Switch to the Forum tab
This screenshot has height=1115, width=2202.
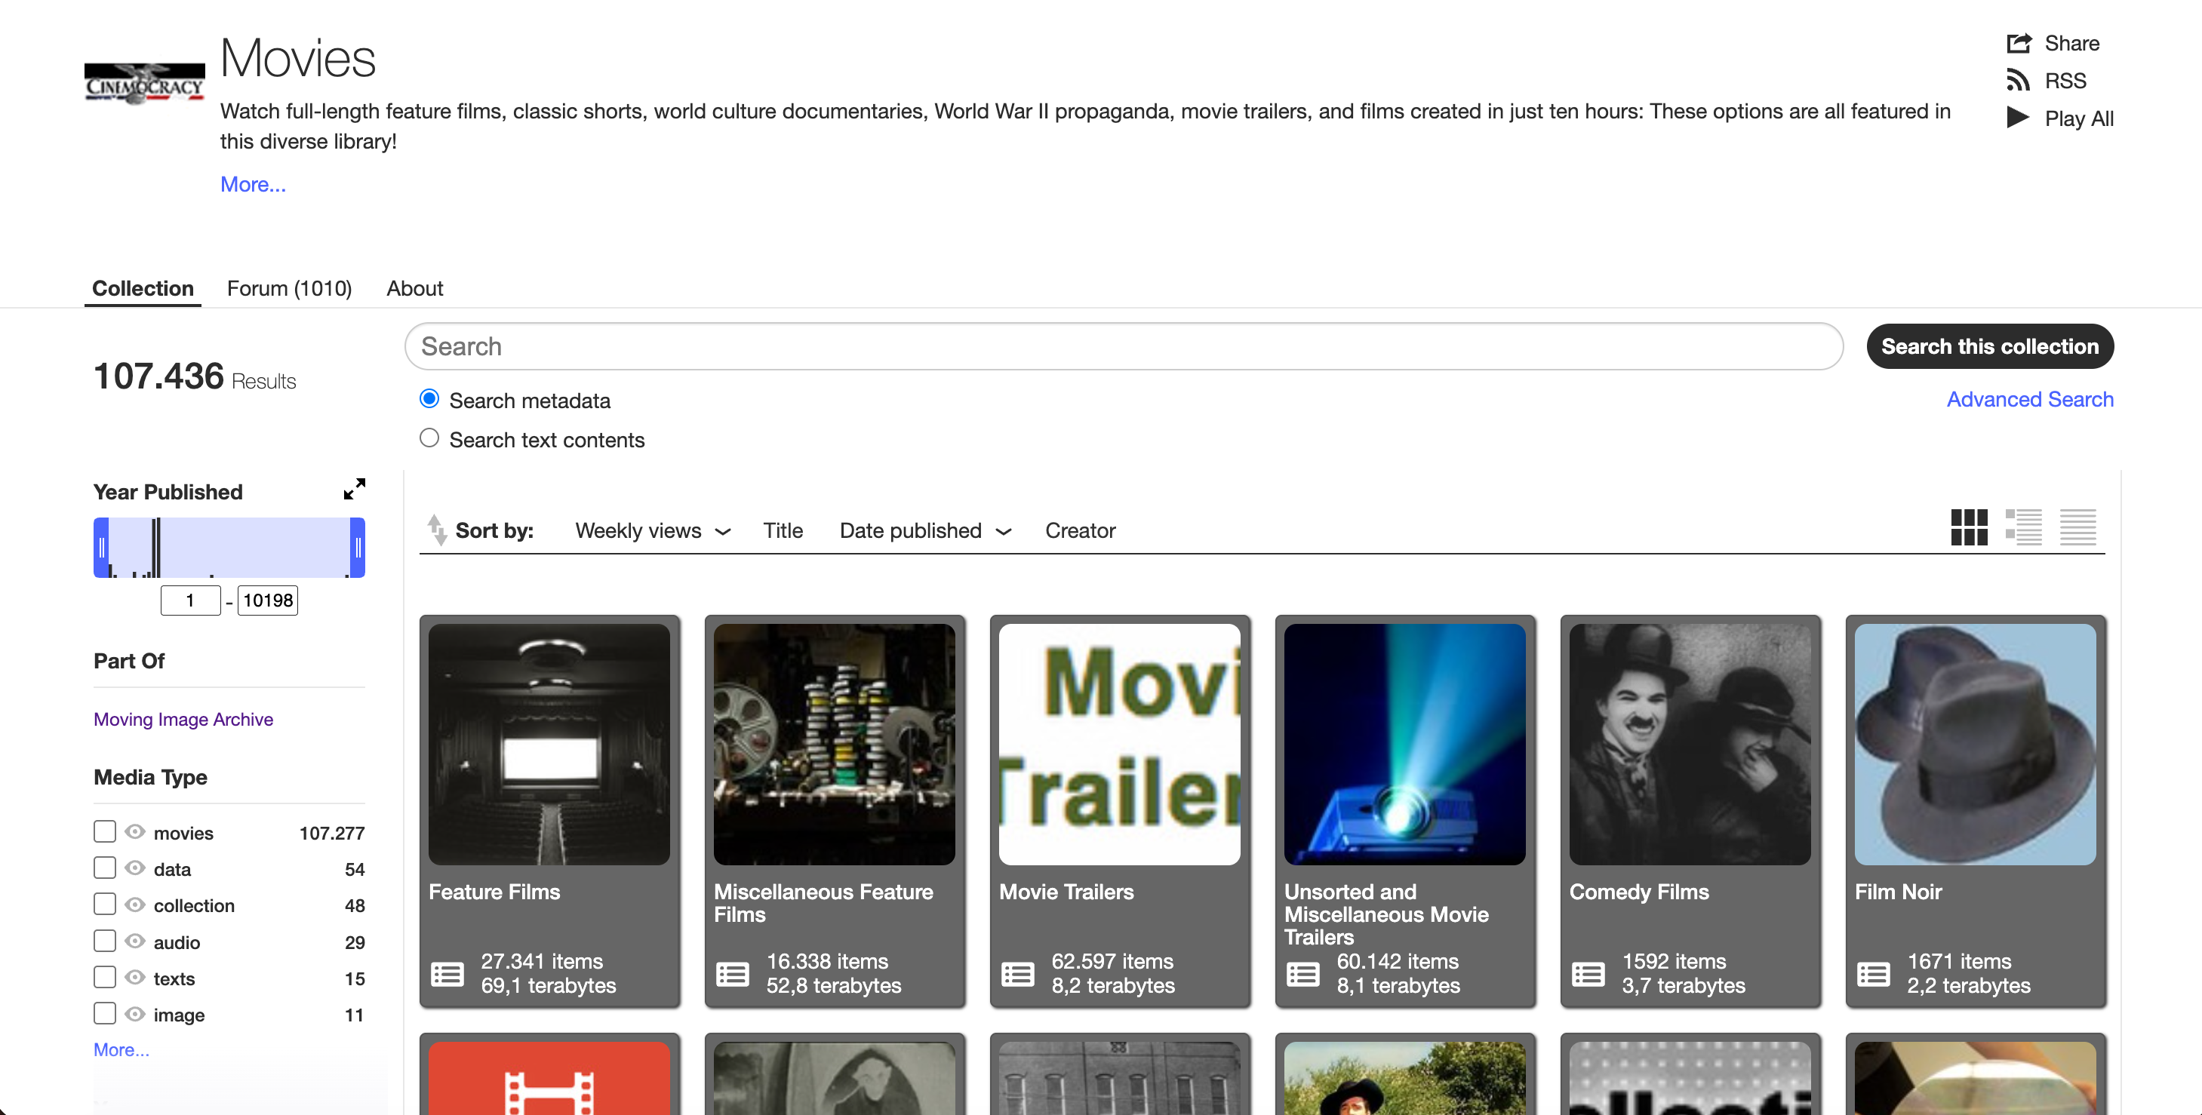click(289, 288)
